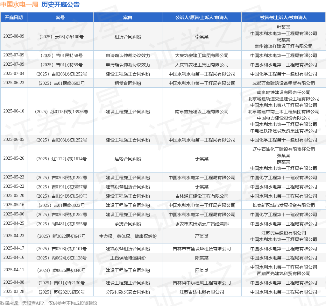
Task: Click the date 2025-06-05
Action: pos(14,140)
